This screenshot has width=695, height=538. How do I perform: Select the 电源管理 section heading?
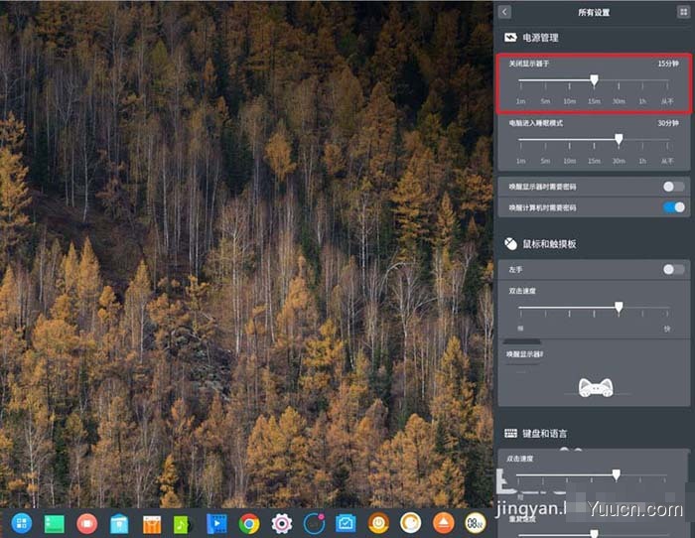point(540,38)
